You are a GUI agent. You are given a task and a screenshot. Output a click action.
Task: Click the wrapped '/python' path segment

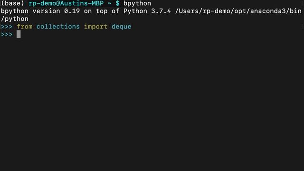coord(15,19)
